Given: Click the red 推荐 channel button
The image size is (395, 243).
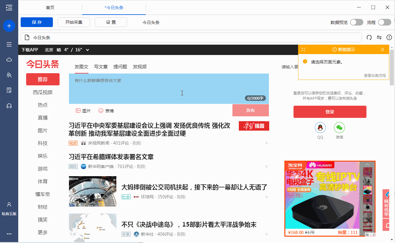Looking at the screenshot, I should pos(43,79).
